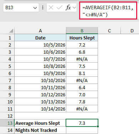Screen dimensions: 139x134
Task: Select the cell showing 7.5 hours
Action: click(82, 66)
